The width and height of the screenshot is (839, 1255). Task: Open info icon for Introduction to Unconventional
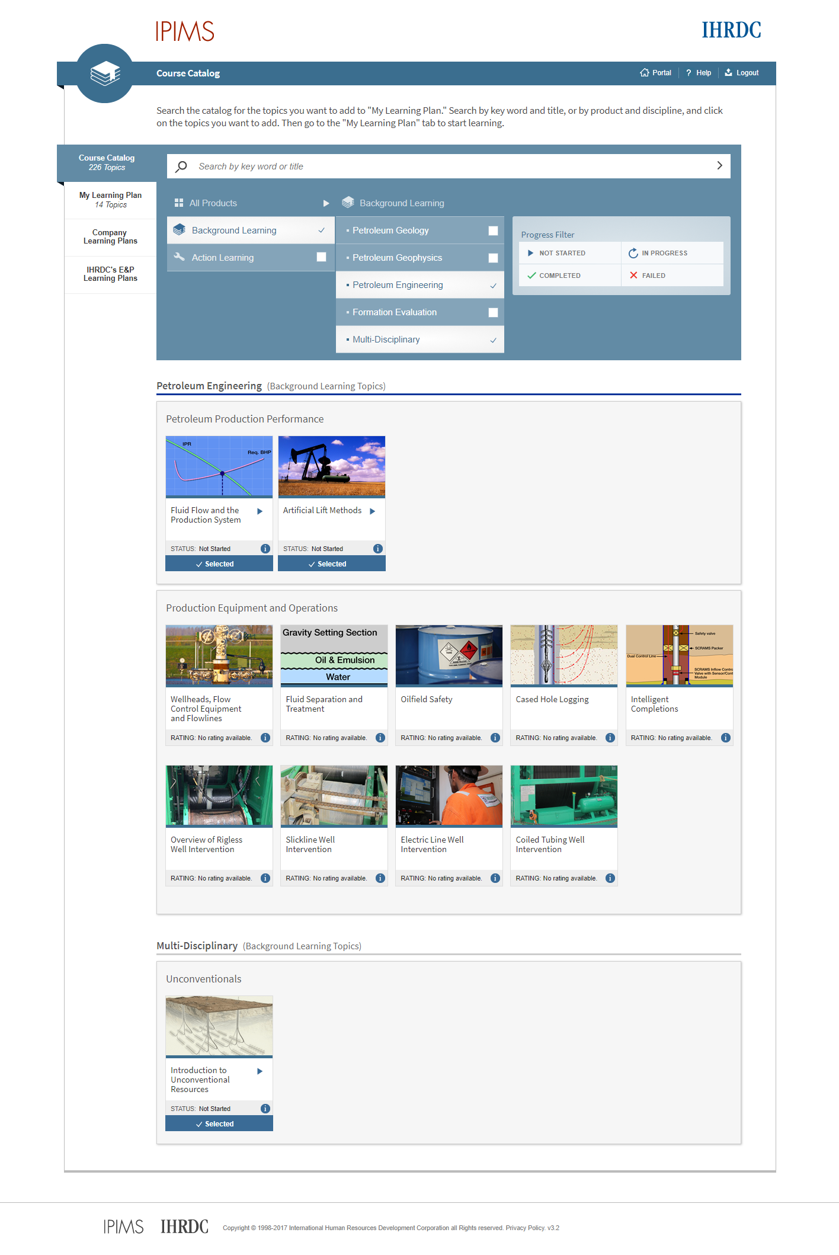pyautogui.click(x=265, y=1109)
